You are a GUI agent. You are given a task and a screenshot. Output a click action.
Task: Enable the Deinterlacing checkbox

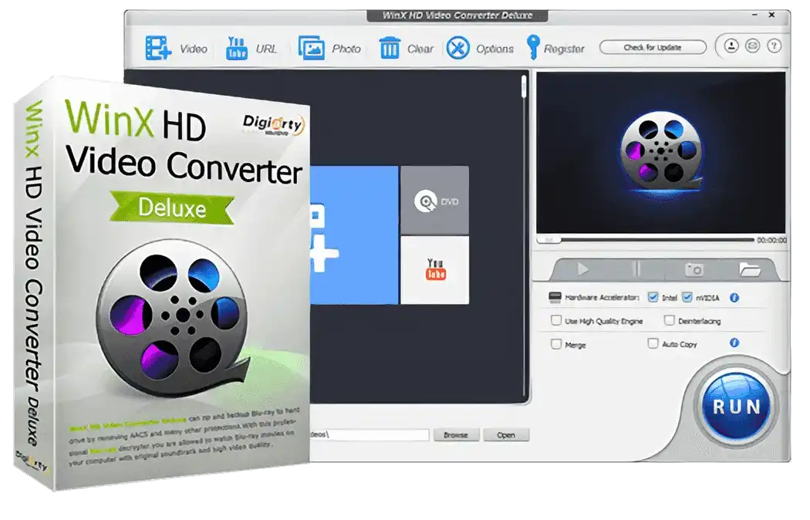669,320
